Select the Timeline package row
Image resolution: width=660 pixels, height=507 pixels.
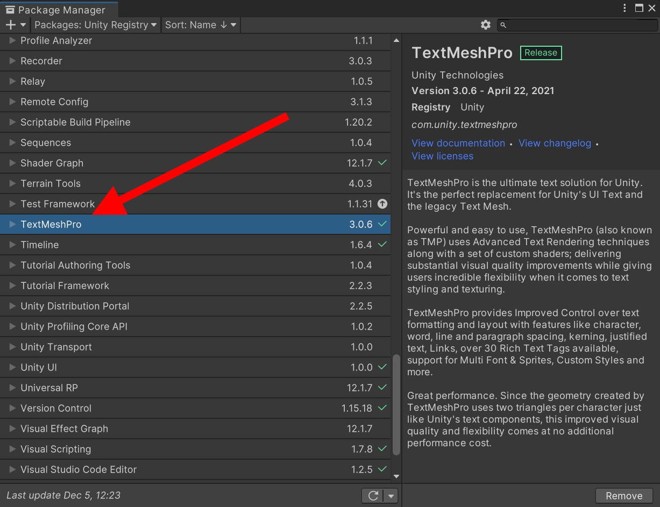pos(195,245)
